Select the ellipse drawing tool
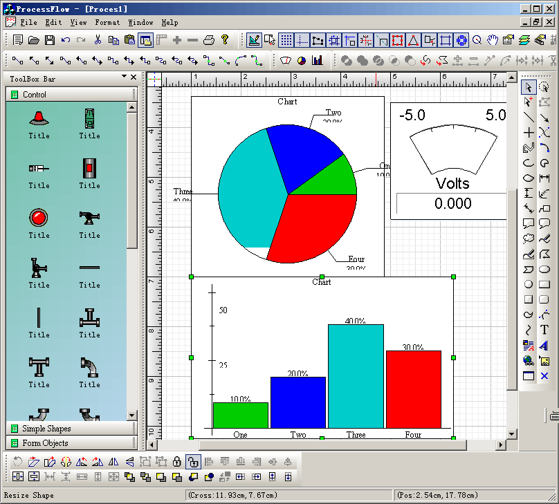The width and height of the screenshot is (559, 504). [x=544, y=269]
